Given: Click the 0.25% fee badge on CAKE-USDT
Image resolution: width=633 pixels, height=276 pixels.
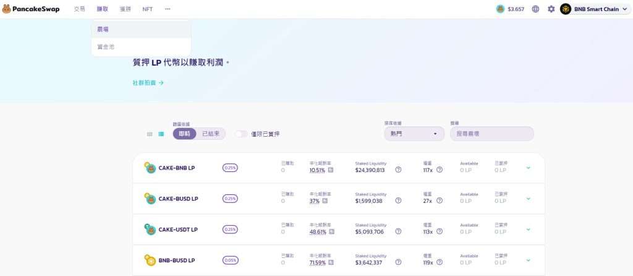Looking at the screenshot, I should [x=230, y=230].
